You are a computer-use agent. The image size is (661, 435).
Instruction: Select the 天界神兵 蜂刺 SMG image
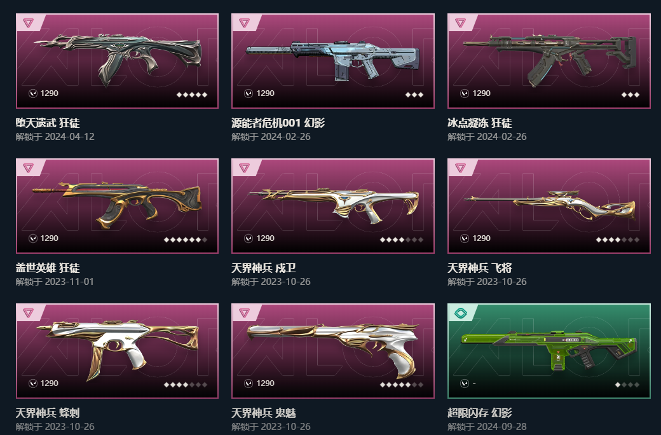point(117,350)
